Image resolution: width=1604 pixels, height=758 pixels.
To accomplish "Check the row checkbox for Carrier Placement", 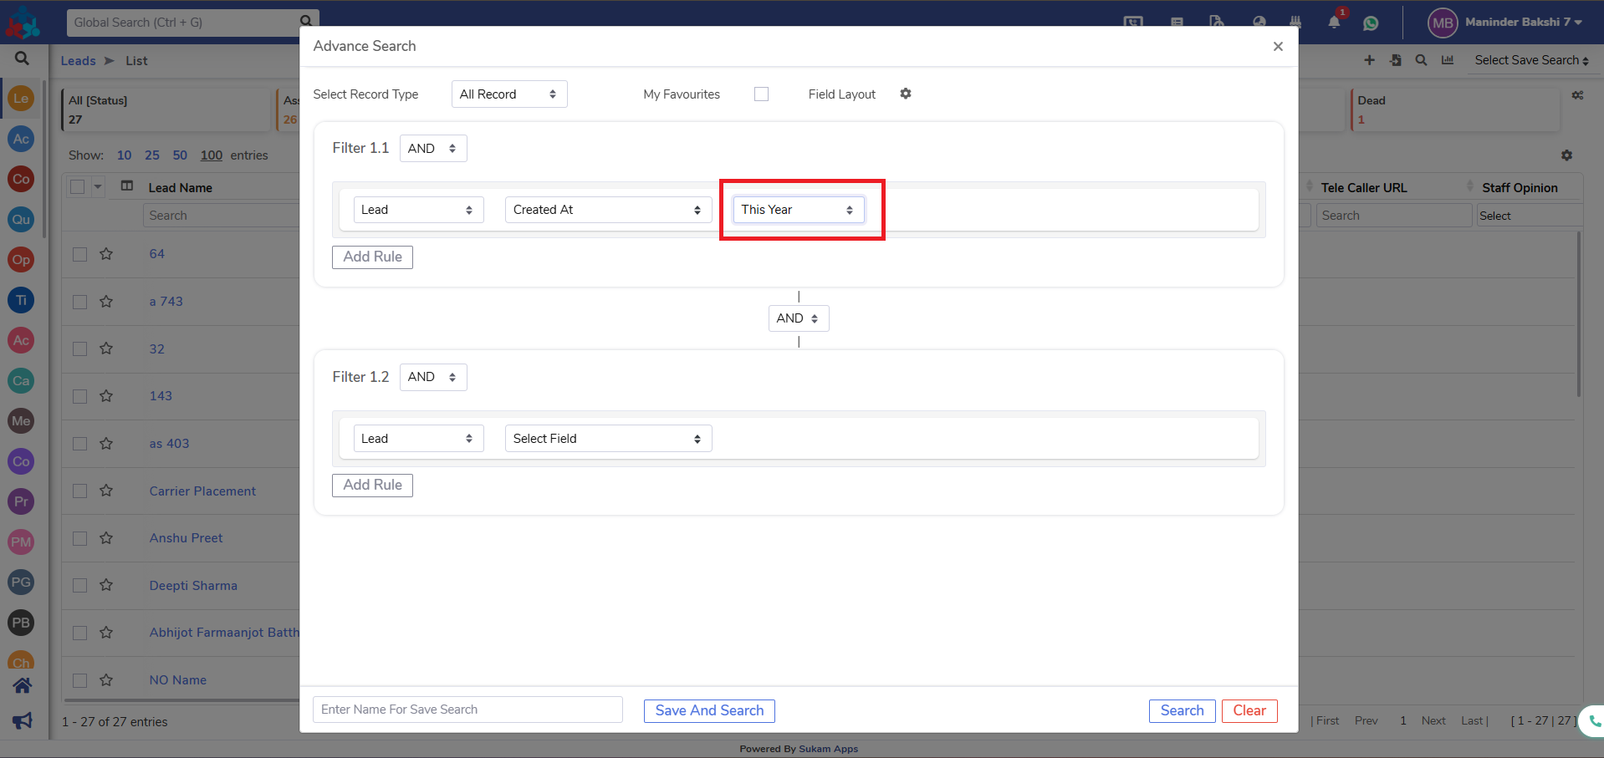I will pos(79,491).
